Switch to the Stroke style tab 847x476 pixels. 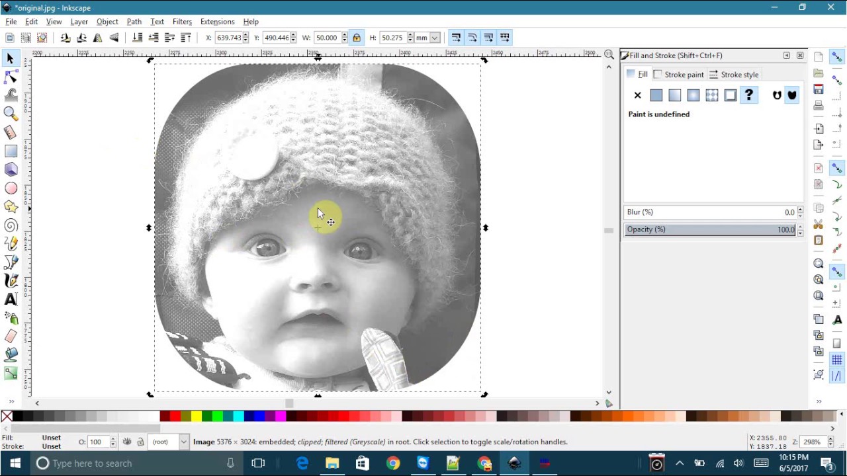pyautogui.click(x=734, y=75)
